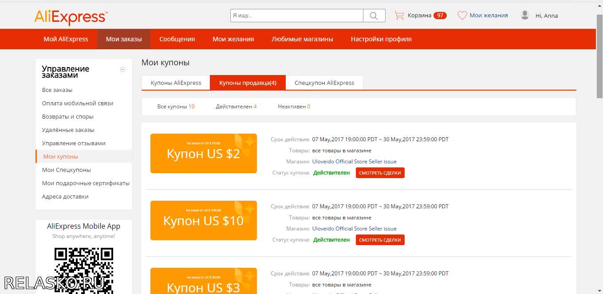Click the AliExpress Mobile App heading
The image size is (603, 294).
coord(84,226)
